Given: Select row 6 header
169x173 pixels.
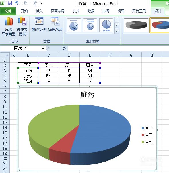Looking at the screenshot, I should (5, 86).
